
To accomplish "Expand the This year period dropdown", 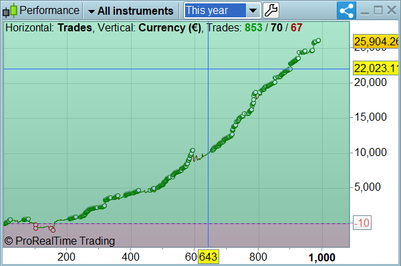I will tap(253, 11).
